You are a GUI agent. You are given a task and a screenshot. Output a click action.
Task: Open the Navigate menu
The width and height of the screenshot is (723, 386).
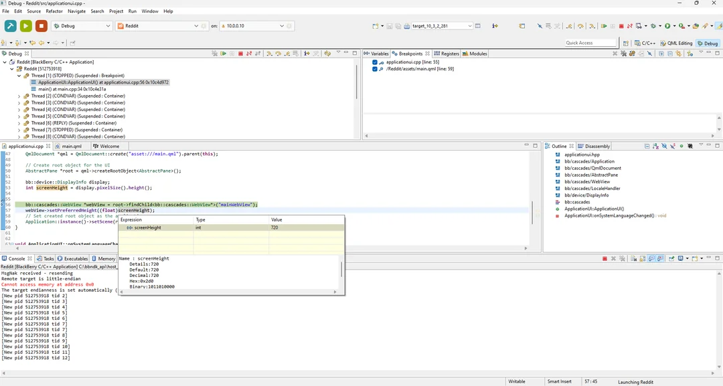(x=76, y=11)
